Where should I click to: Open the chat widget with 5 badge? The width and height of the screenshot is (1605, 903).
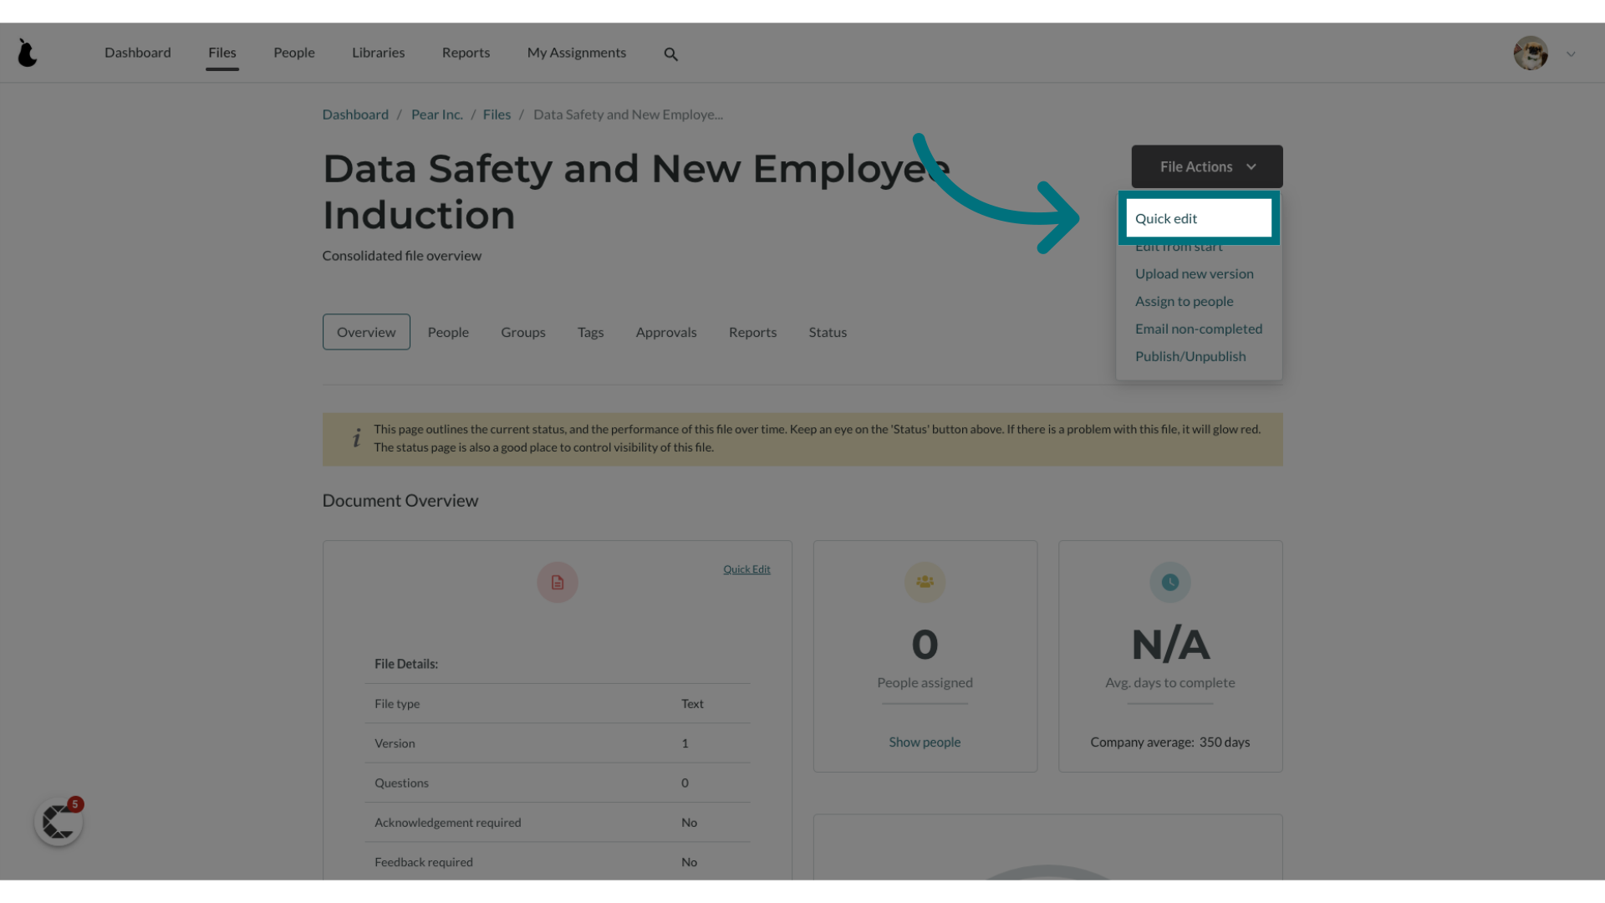[x=59, y=822]
